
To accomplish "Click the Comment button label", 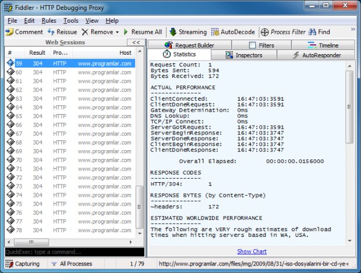I will [x=29, y=32].
